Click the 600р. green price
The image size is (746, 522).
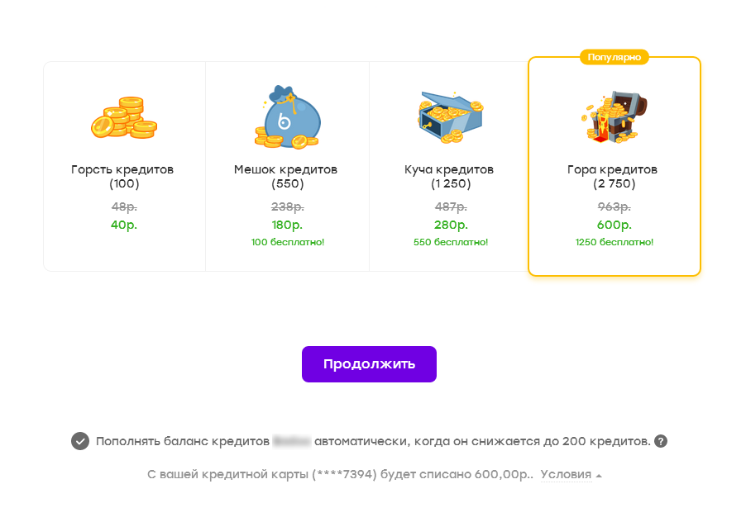click(614, 225)
